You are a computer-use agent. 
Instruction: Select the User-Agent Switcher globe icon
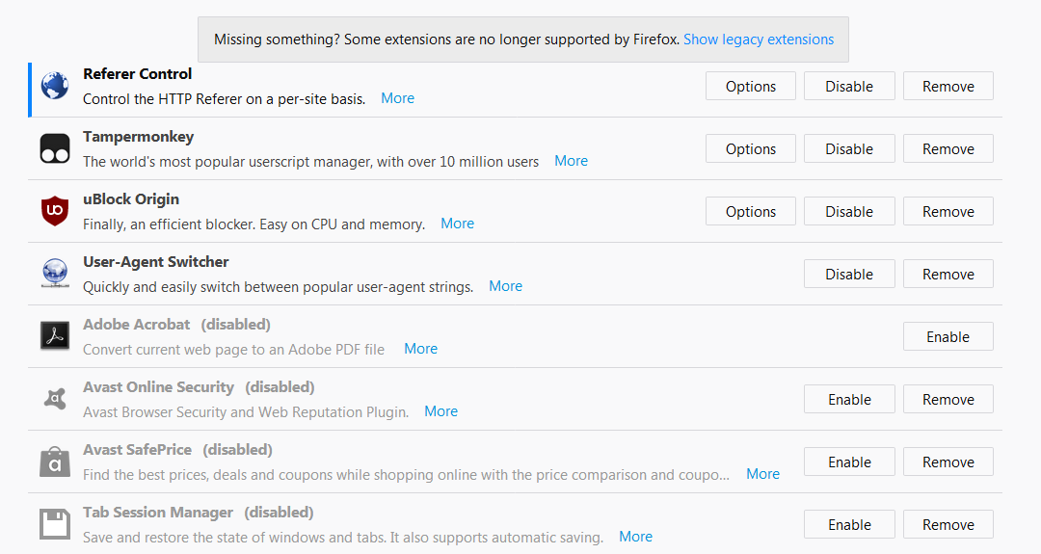pyautogui.click(x=54, y=274)
